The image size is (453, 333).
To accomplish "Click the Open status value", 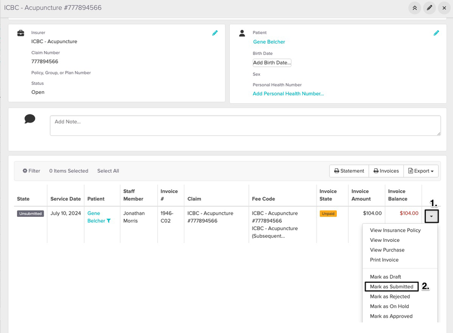I will click(x=38, y=92).
